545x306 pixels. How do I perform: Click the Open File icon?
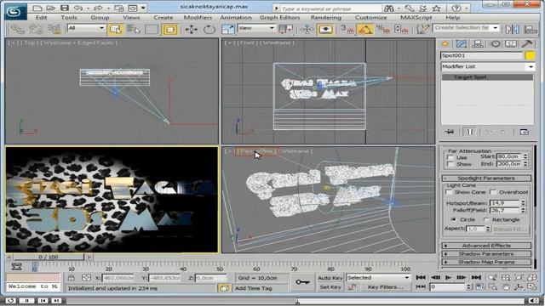tap(51, 8)
